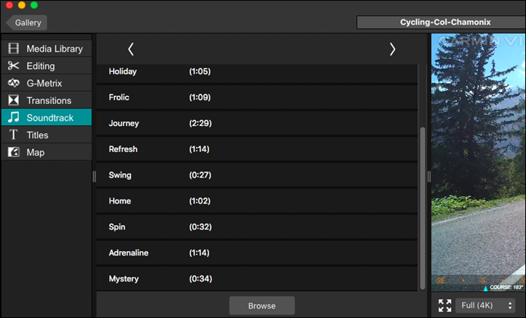Click the Map icon in sidebar
526x318 pixels.
[13, 153]
